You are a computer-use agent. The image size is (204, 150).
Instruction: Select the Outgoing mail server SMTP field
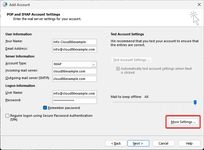click(x=74, y=79)
